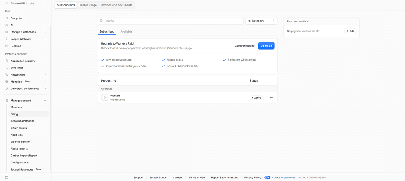Viewport: 405px width, 181px height.
Task: Open the Privacy Policy link
Action: [253, 178]
